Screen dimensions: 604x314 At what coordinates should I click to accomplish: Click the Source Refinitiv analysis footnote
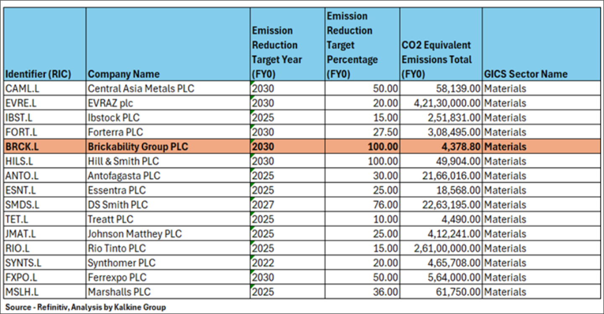[x=85, y=307]
